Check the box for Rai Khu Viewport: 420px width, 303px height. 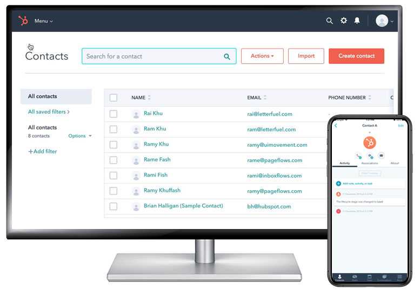(x=114, y=113)
